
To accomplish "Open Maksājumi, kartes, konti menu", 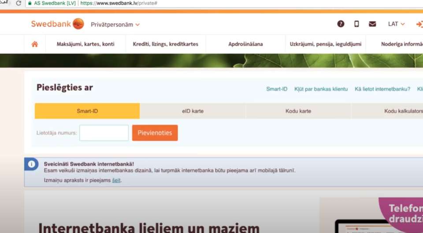I will [x=85, y=44].
